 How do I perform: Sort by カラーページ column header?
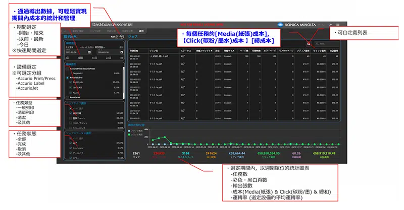(270, 51)
